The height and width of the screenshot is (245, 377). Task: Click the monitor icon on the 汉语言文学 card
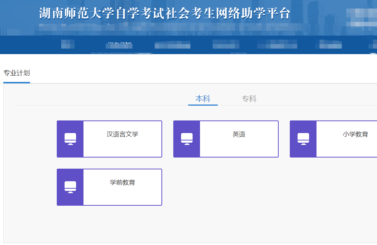pyautogui.click(x=70, y=139)
